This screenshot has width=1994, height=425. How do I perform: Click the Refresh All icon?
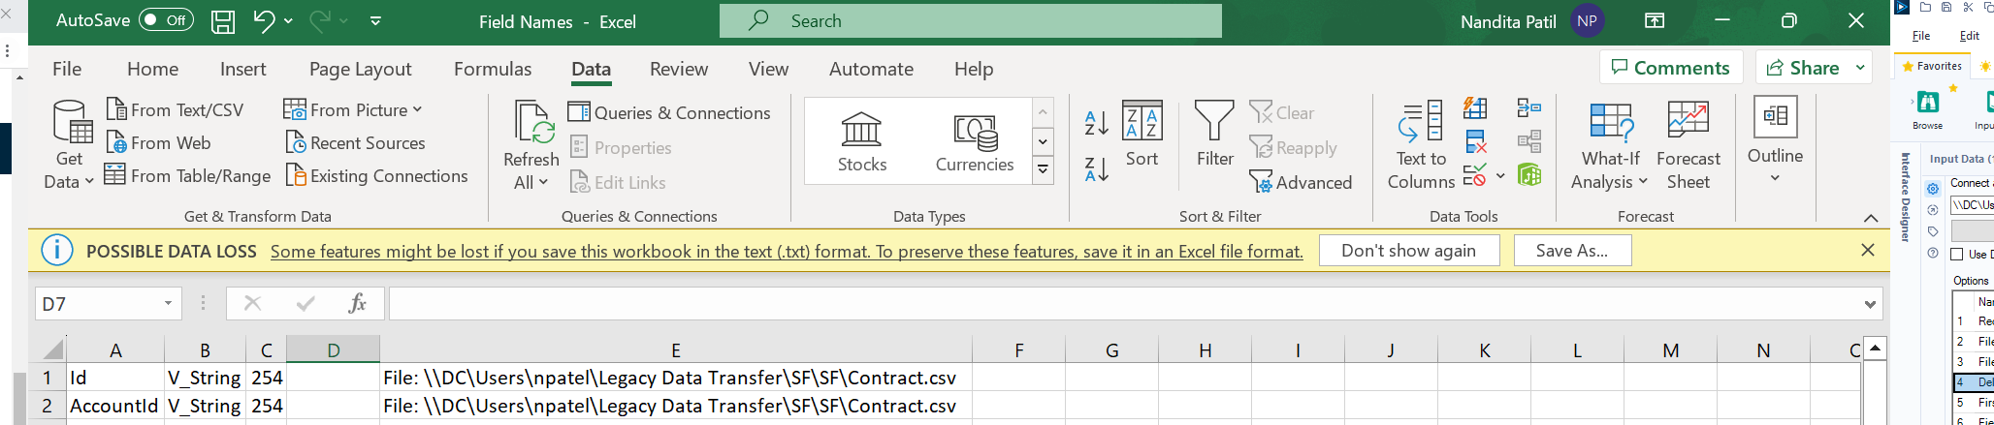[x=531, y=124]
